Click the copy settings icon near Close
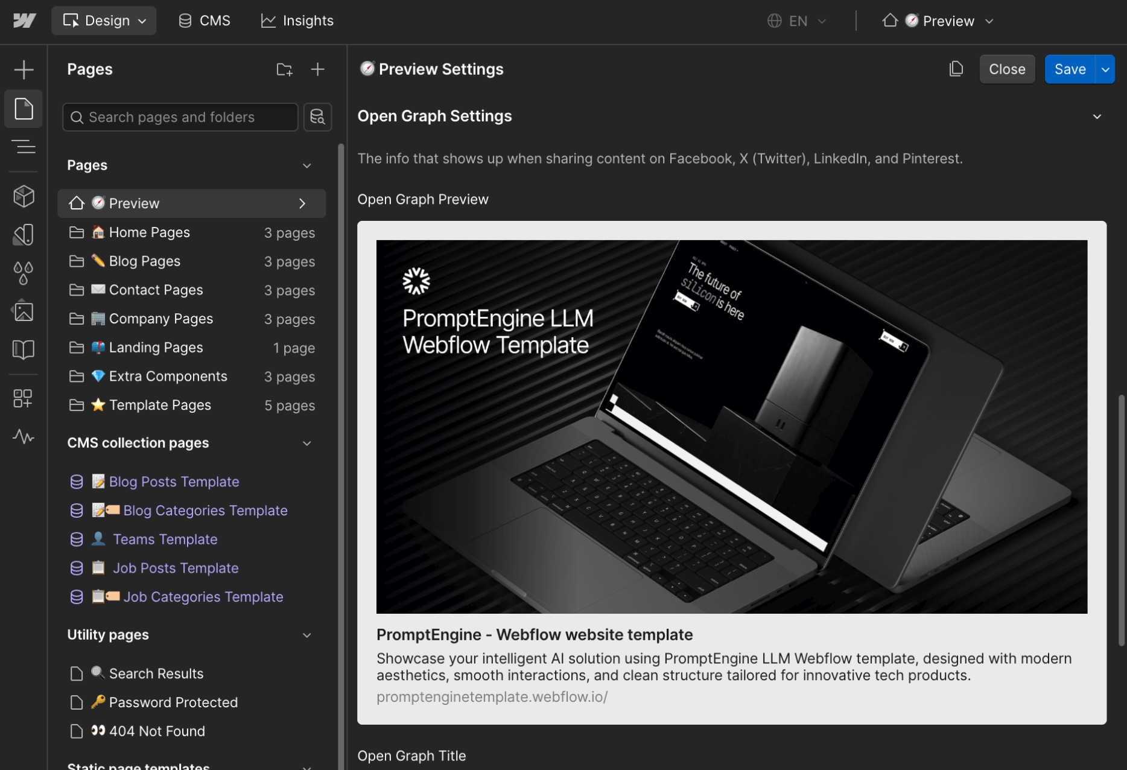Screen dimensions: 1127x770 point(956,69)
